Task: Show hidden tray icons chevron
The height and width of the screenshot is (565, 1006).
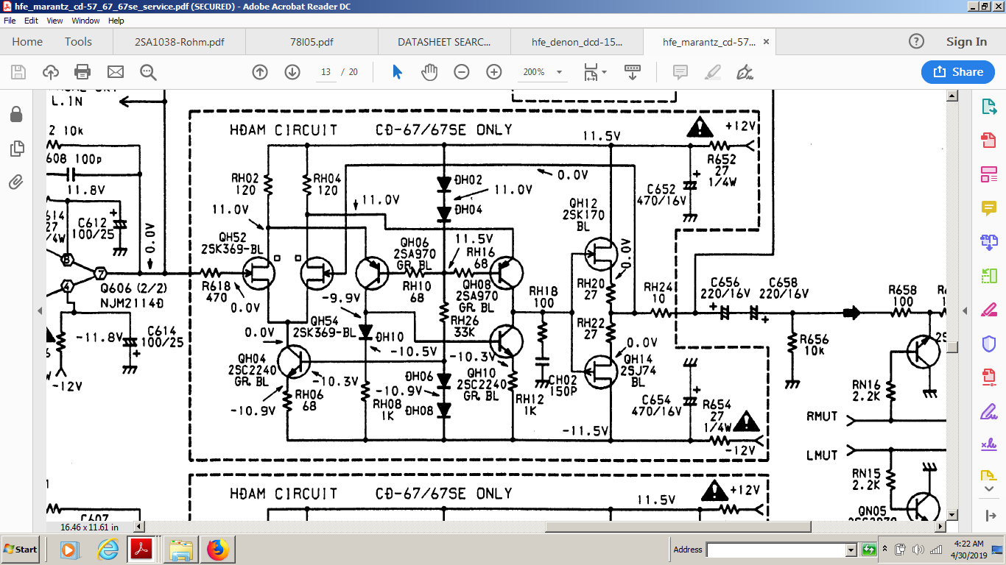Action: point(887,550)
